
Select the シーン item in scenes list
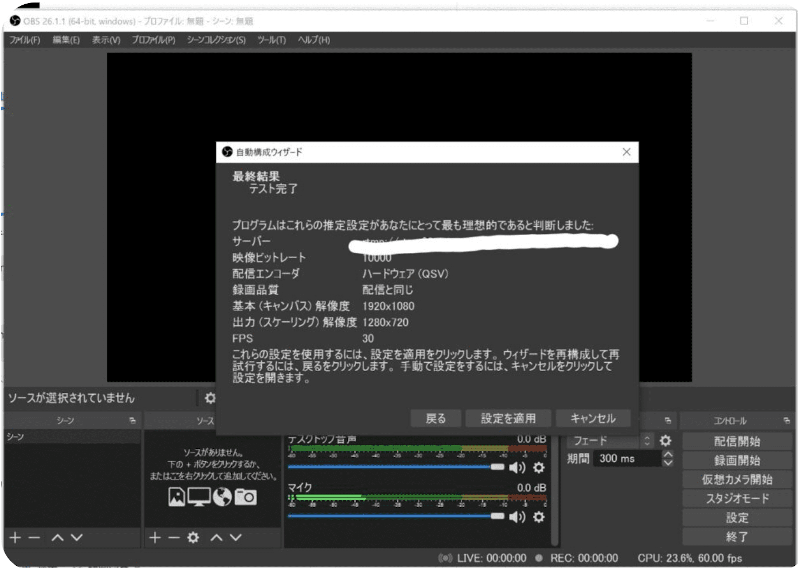tap(72, 437)
